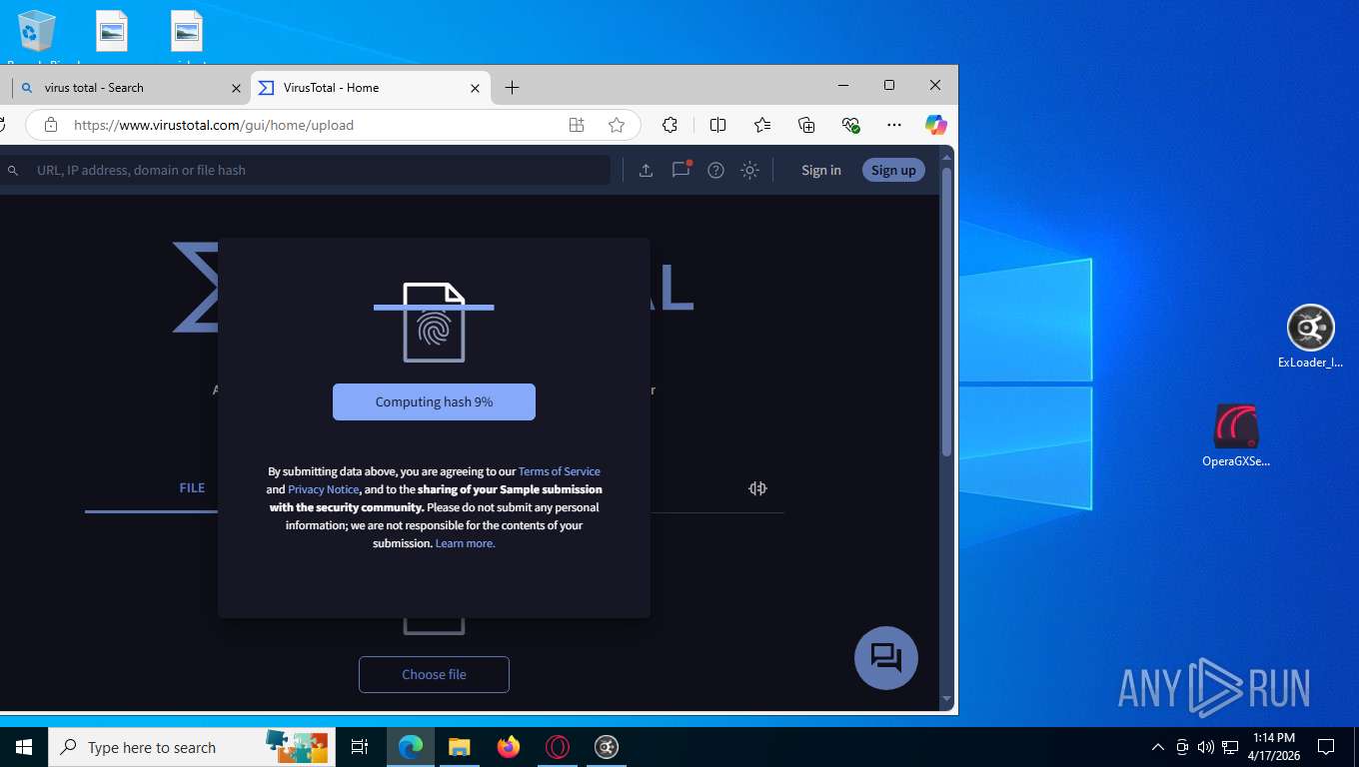Open ExLoader app on taskbar
This screenshot has width=1359, height=767.
pyautogui.click(x=607, y=747)
